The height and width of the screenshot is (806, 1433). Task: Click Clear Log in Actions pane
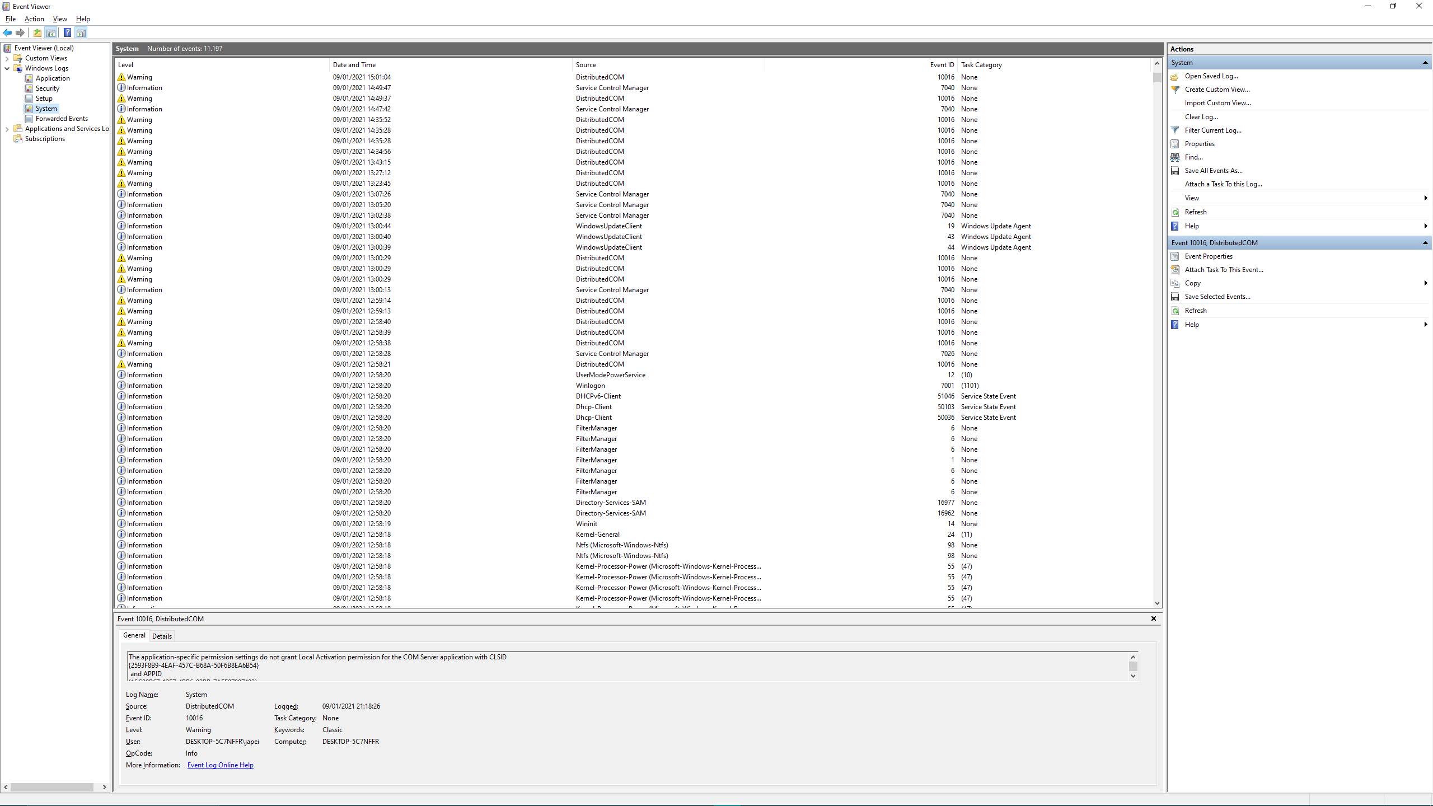[1201, 117]
